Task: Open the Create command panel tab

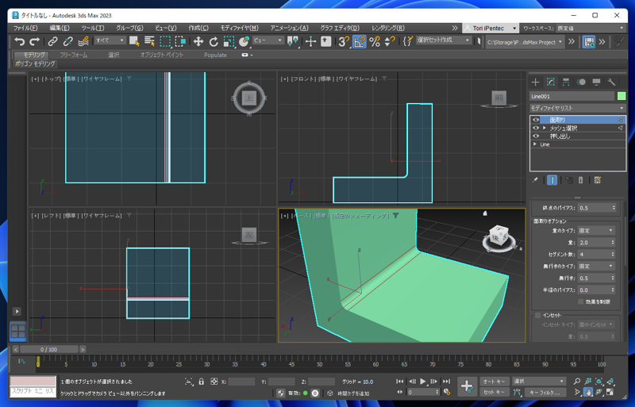Action: [x=535, y=83]
